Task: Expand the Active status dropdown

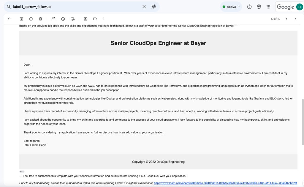Action: [231, 7]
